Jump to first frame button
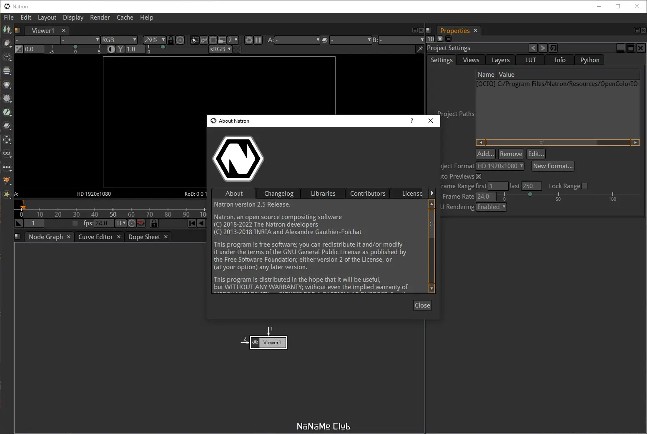 192,223
